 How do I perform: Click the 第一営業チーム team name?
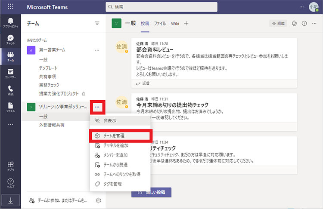point(52,50)
